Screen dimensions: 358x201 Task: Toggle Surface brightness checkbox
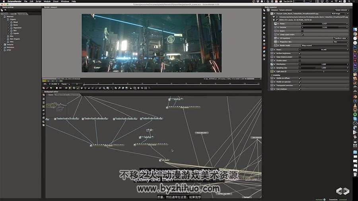(x=300, y=53)
